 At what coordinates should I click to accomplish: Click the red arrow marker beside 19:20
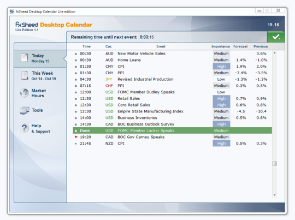pyautogui.click(x=76, y=137)
